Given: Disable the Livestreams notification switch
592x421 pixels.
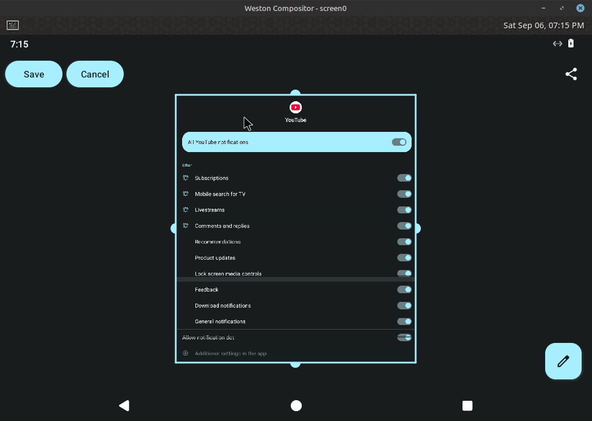Looking at the screenshot, I should click(404, 210).
